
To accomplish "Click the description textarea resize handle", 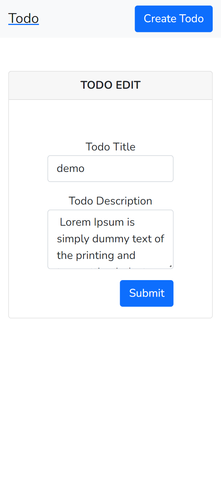I will click(170, 266).
